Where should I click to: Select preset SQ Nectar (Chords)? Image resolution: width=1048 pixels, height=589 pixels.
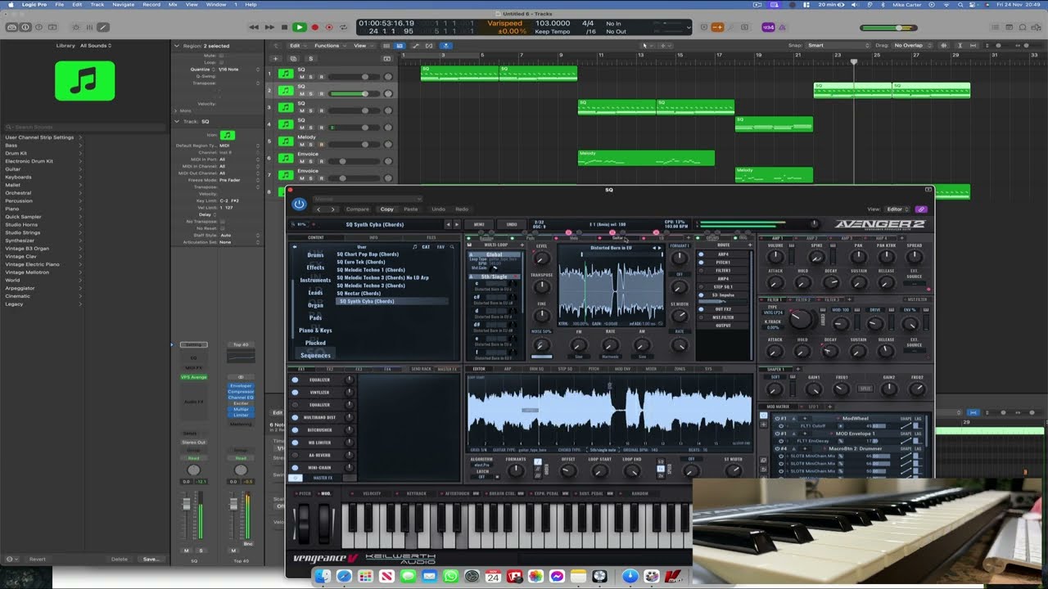(359, 293)
